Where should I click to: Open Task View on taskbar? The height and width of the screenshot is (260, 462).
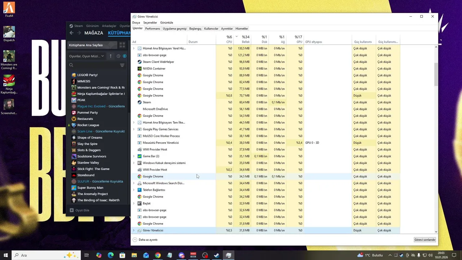[x=87, y=255]
